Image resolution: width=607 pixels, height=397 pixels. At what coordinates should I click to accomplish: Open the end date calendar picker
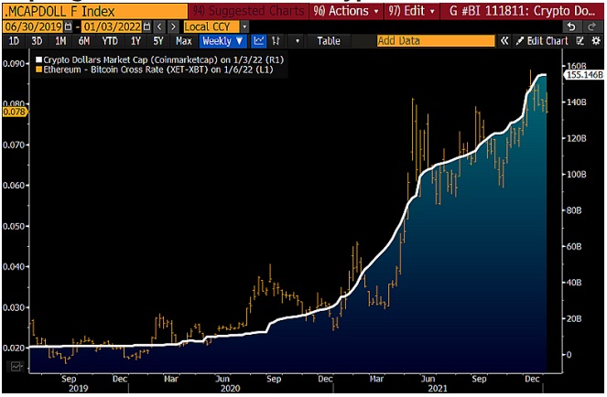(x=146, y=27)
